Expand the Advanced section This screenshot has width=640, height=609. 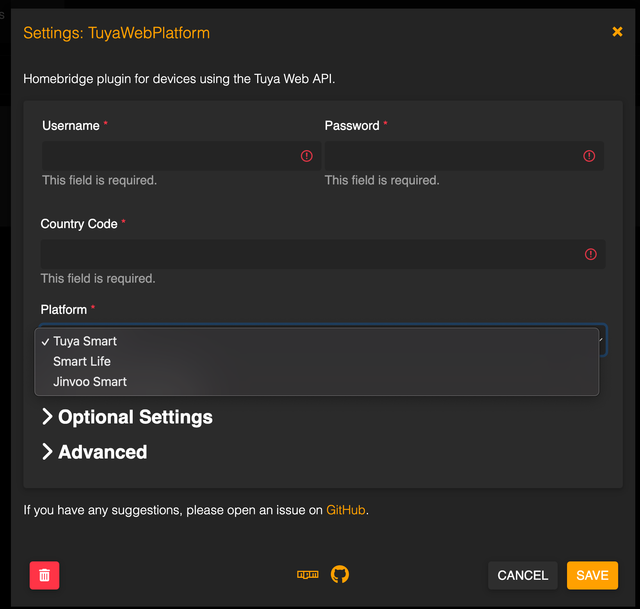point(94,452)
